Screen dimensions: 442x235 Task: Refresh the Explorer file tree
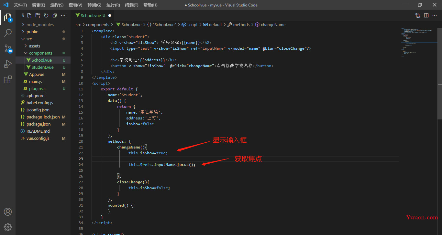tap(46, 15)
